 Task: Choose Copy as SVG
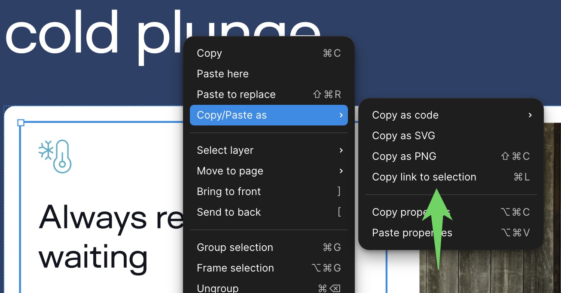(x=403, y=135)
